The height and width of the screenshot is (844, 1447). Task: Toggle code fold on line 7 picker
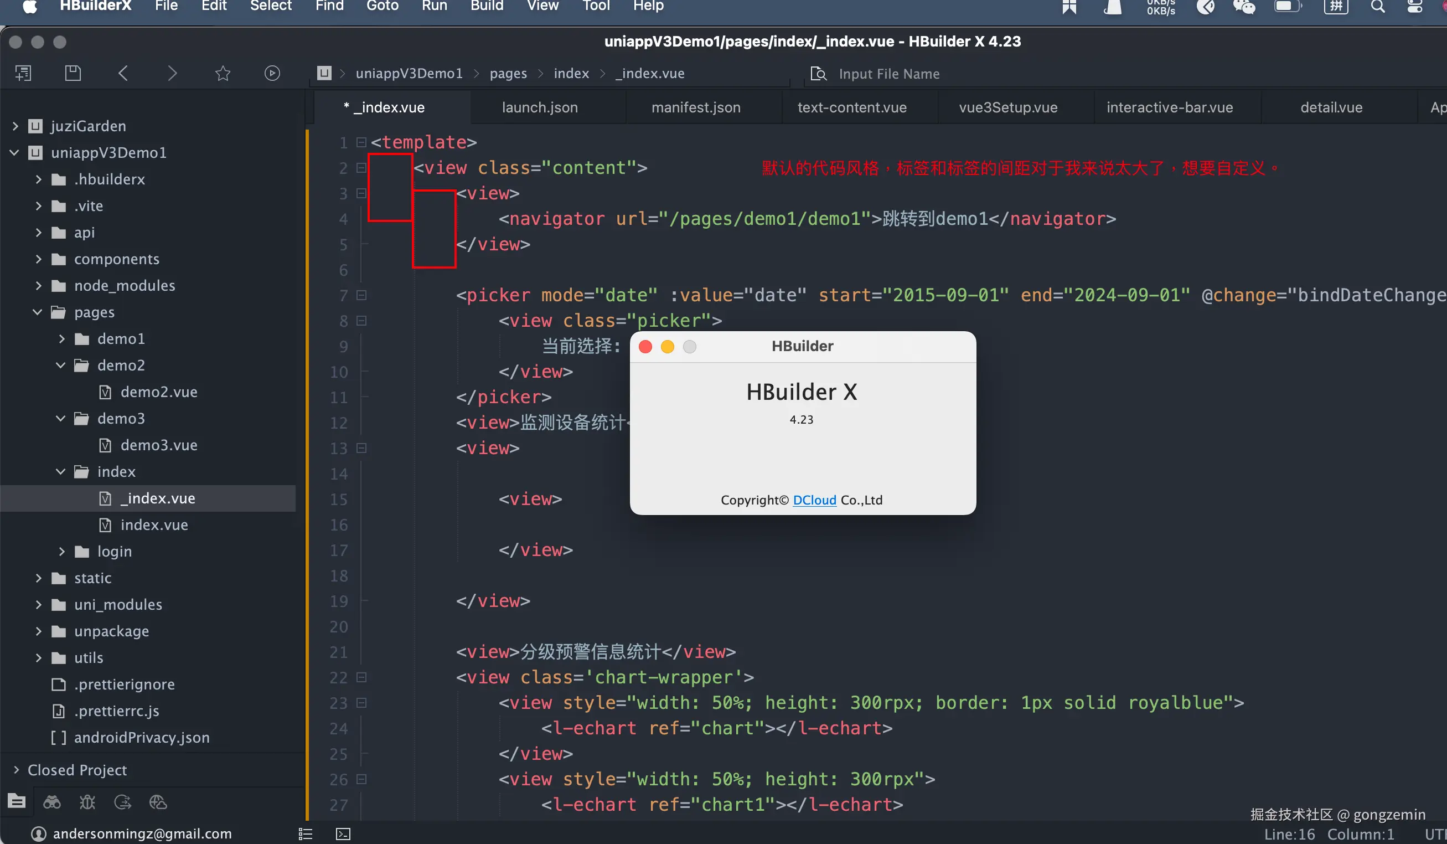coord(361,295)
